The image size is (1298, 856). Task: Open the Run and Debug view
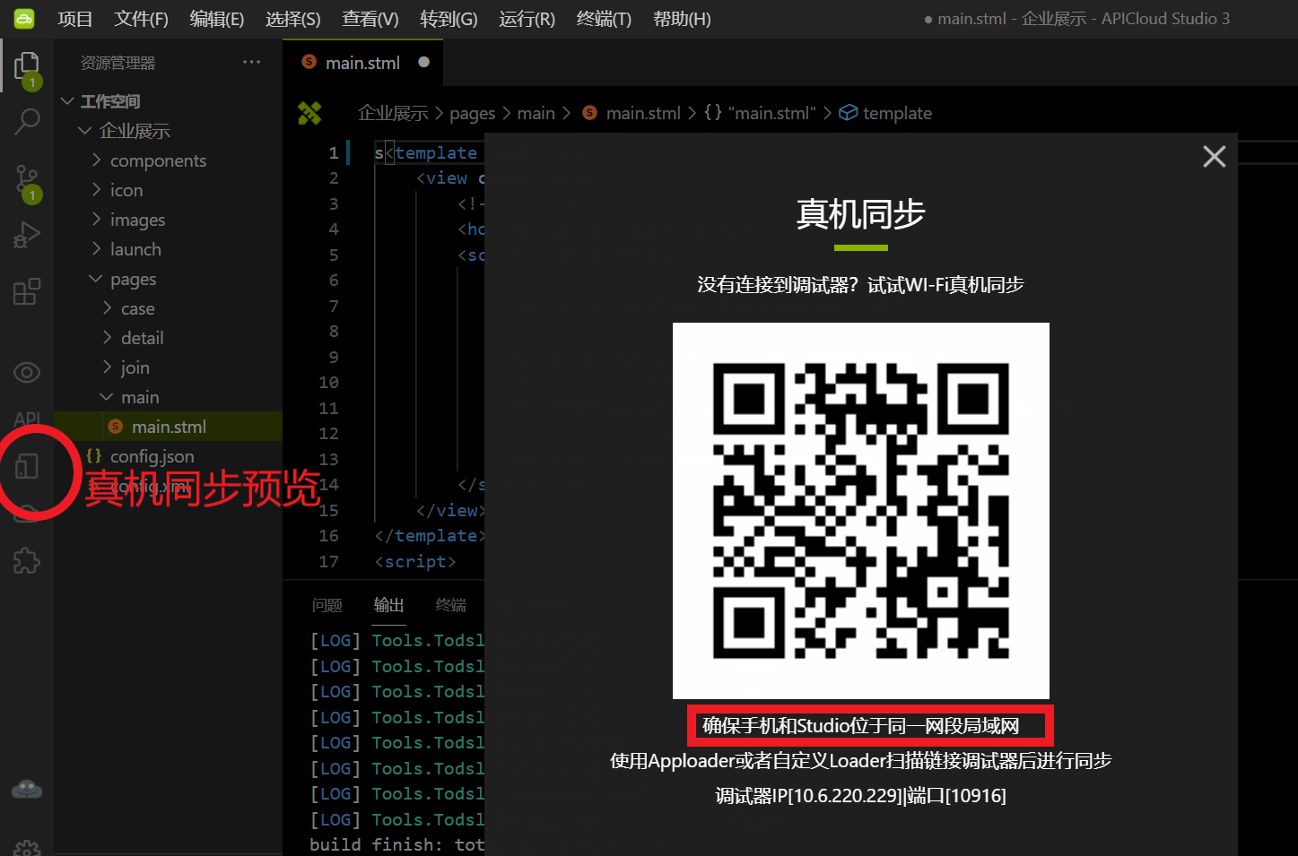(x=27, y=235)
